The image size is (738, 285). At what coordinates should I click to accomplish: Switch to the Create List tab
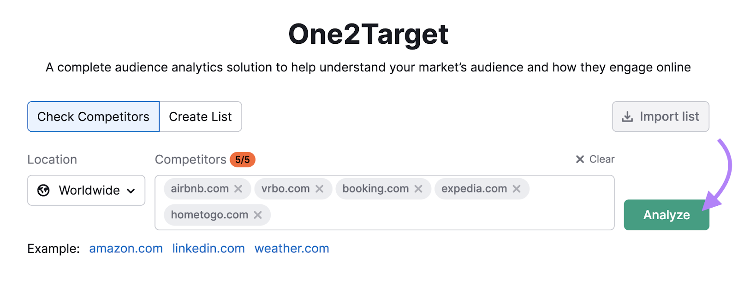click(200, 116)
